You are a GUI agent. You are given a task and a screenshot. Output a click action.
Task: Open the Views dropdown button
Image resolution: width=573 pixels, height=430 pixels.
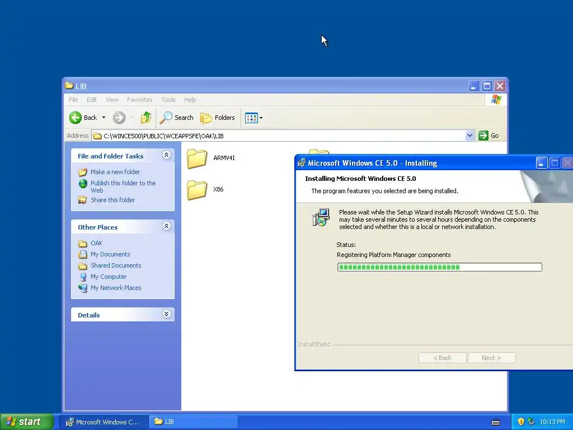(x=253, y=118)
